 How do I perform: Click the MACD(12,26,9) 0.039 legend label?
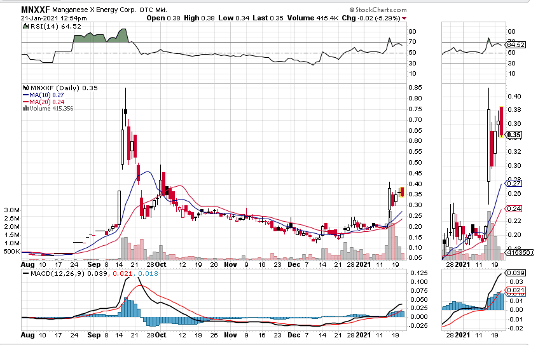click(69, 274)
